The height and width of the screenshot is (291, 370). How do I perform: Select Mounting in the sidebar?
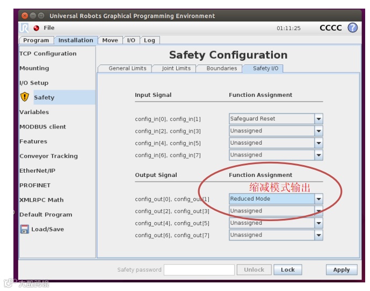(x=34, y=68)
